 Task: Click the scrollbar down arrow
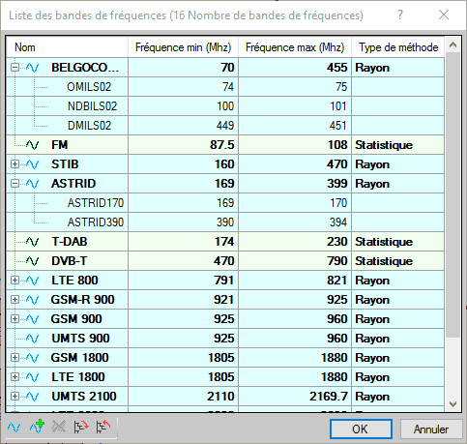[452, 404]
